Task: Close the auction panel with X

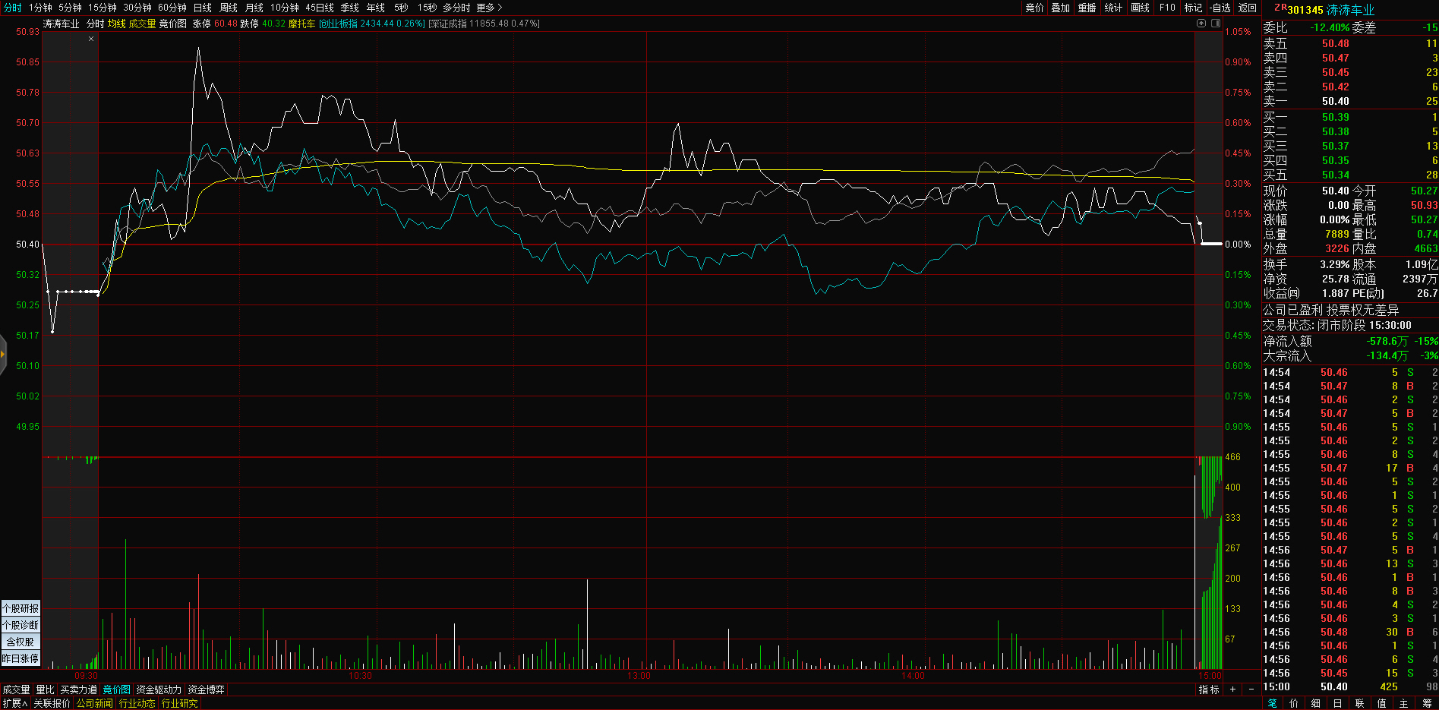Action: coord(91,39)
